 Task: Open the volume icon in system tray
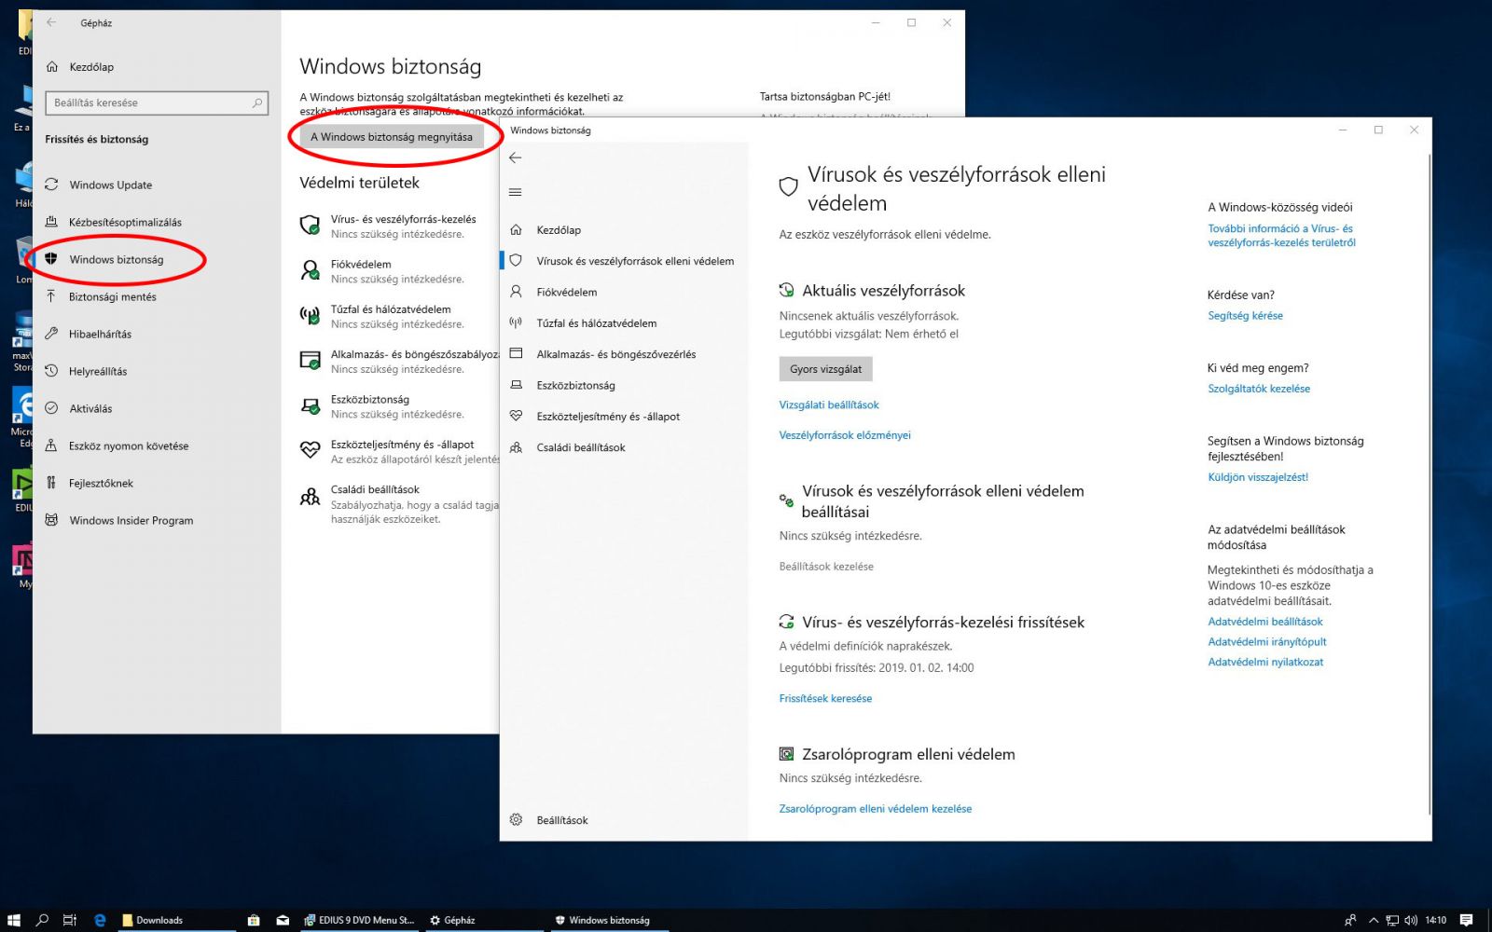pos(1410,920)
